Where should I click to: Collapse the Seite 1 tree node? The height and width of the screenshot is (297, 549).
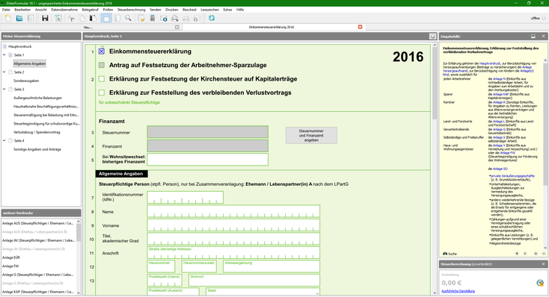click(4, 55)
